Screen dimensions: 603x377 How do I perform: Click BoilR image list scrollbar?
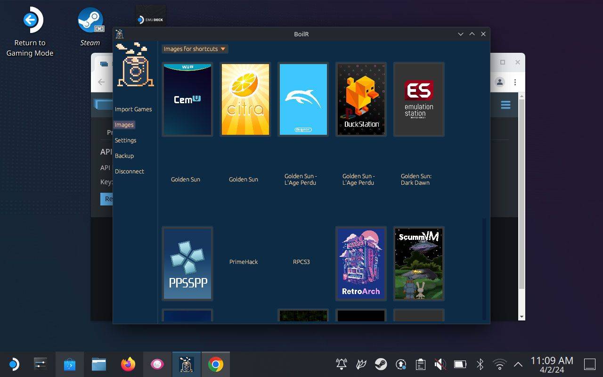pos(484,270)
